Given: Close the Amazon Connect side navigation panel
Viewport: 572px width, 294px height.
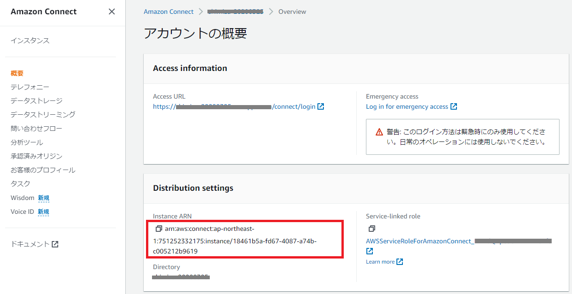Looking at the screenshot, I should (x=112, y=12).
